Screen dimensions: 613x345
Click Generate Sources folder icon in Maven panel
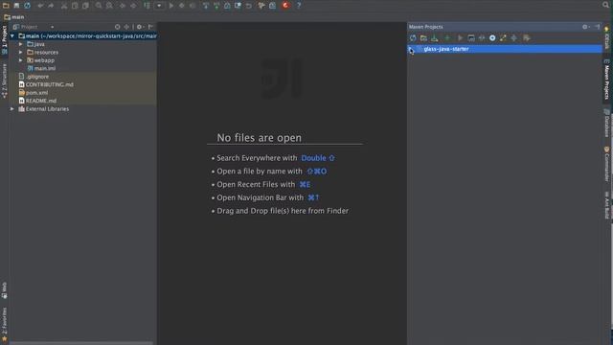(423, 38)
